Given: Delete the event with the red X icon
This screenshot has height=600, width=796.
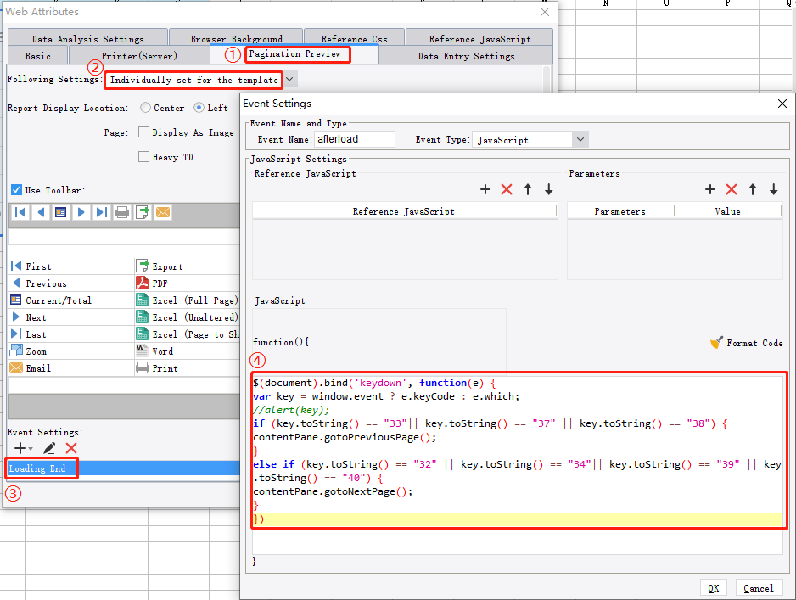Looking at the screenshot, I should click(71, 448).
